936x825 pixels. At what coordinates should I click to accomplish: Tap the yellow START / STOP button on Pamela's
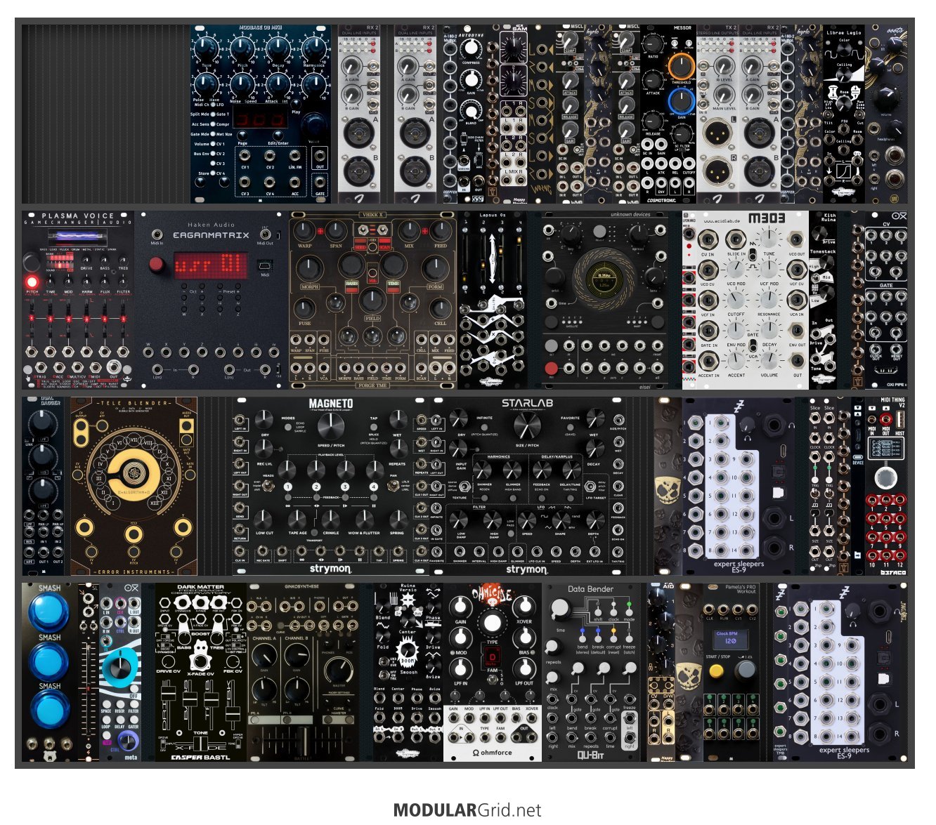click(x=716, y=671)
